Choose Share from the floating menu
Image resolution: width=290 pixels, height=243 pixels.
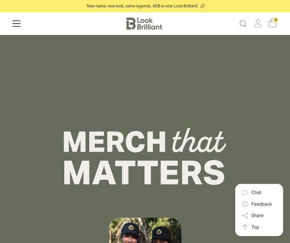coord(257,216)
